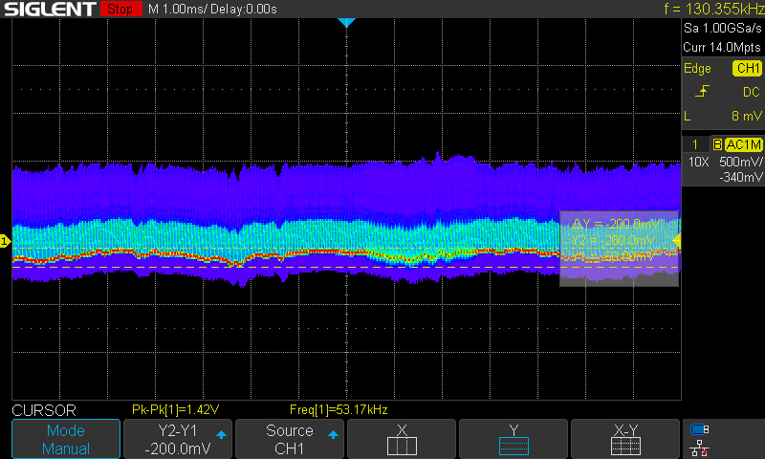Click the cursor ΔY readout box
The width and height of the screenshot is (765, 459).
coord(619,248)
